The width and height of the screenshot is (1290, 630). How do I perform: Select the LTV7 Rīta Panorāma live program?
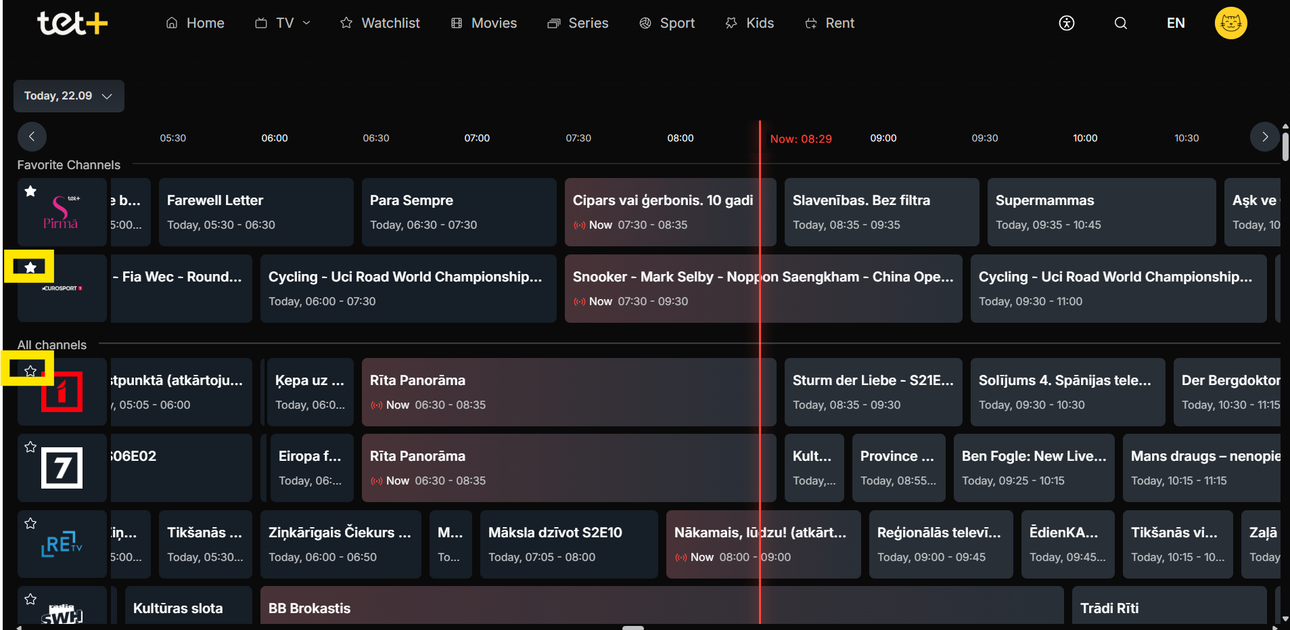point(569,468)
